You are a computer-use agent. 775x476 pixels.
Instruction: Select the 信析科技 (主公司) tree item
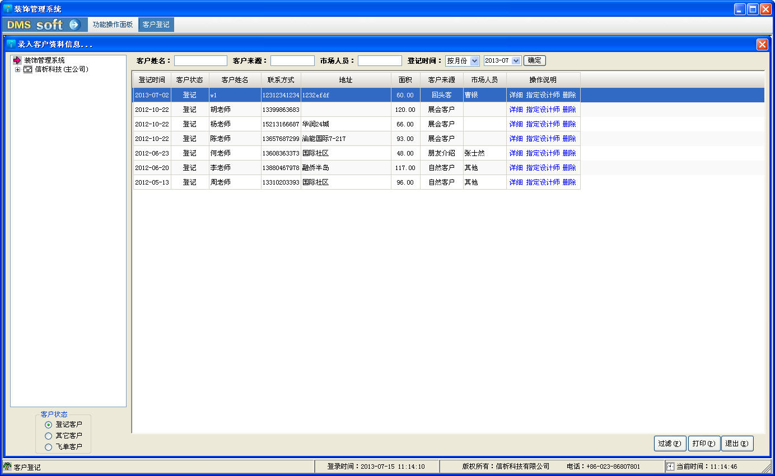pyautogui.click(x=62, y=69)
